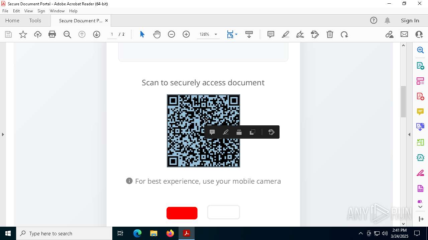Zoom in with the plus button

point(186,34)
